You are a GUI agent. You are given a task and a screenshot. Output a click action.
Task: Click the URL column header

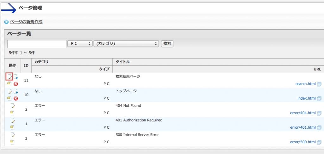[318, 69]
